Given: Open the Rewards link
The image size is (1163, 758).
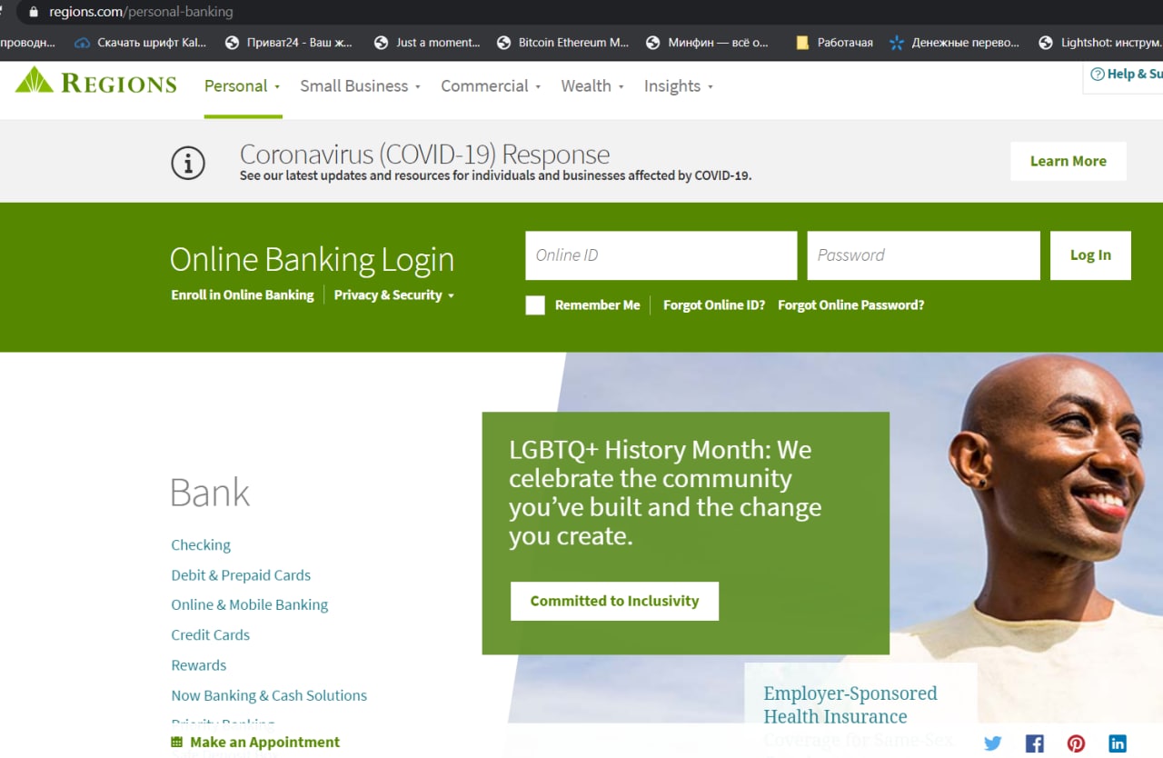Looking at the screenshot, I should [x=199, y=665].
